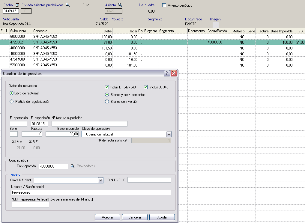
Task: Click the Factura number field in the dialog
Action: tap(32, 134)
